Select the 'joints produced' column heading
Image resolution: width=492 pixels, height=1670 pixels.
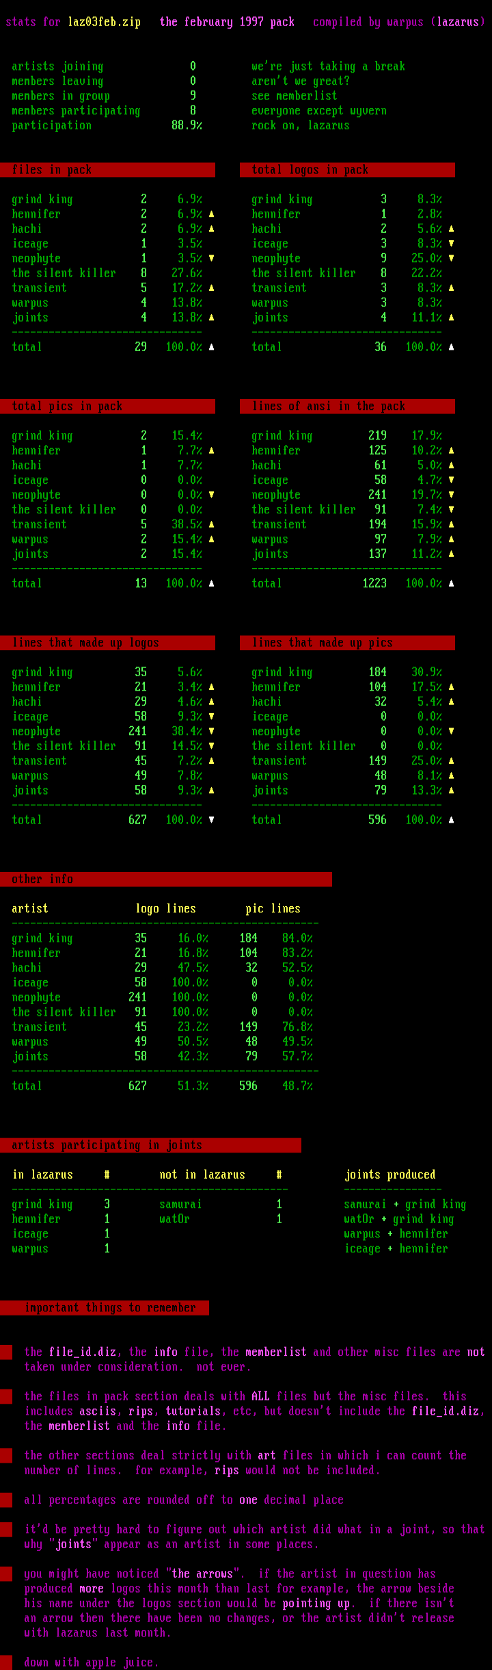389,1174
